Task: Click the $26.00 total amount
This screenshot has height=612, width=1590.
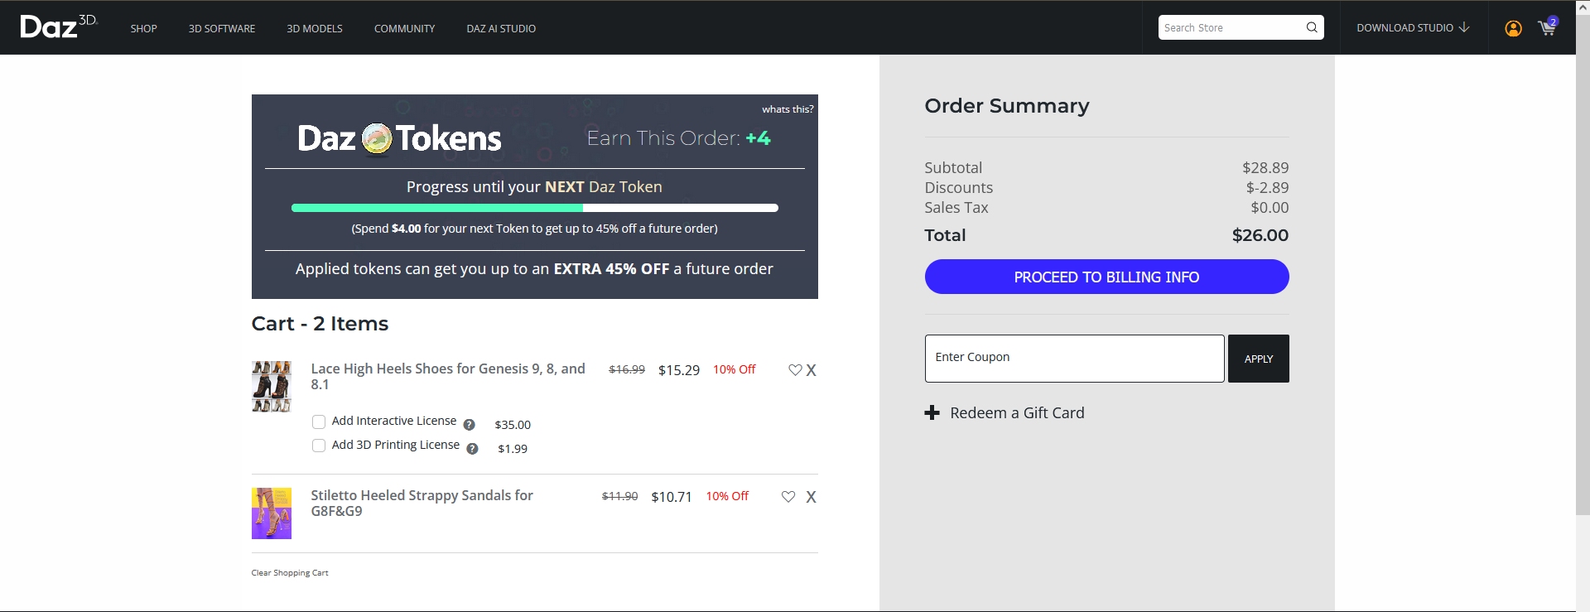Action: pyautogui.click(x=1260, y=235)
